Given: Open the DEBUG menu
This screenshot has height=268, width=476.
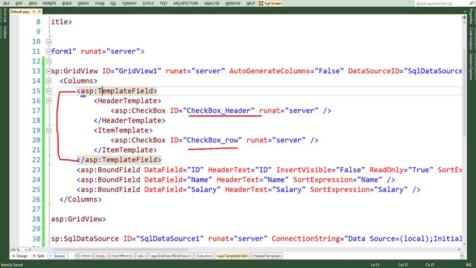Looking at the screenshot, I should (83, 3).
